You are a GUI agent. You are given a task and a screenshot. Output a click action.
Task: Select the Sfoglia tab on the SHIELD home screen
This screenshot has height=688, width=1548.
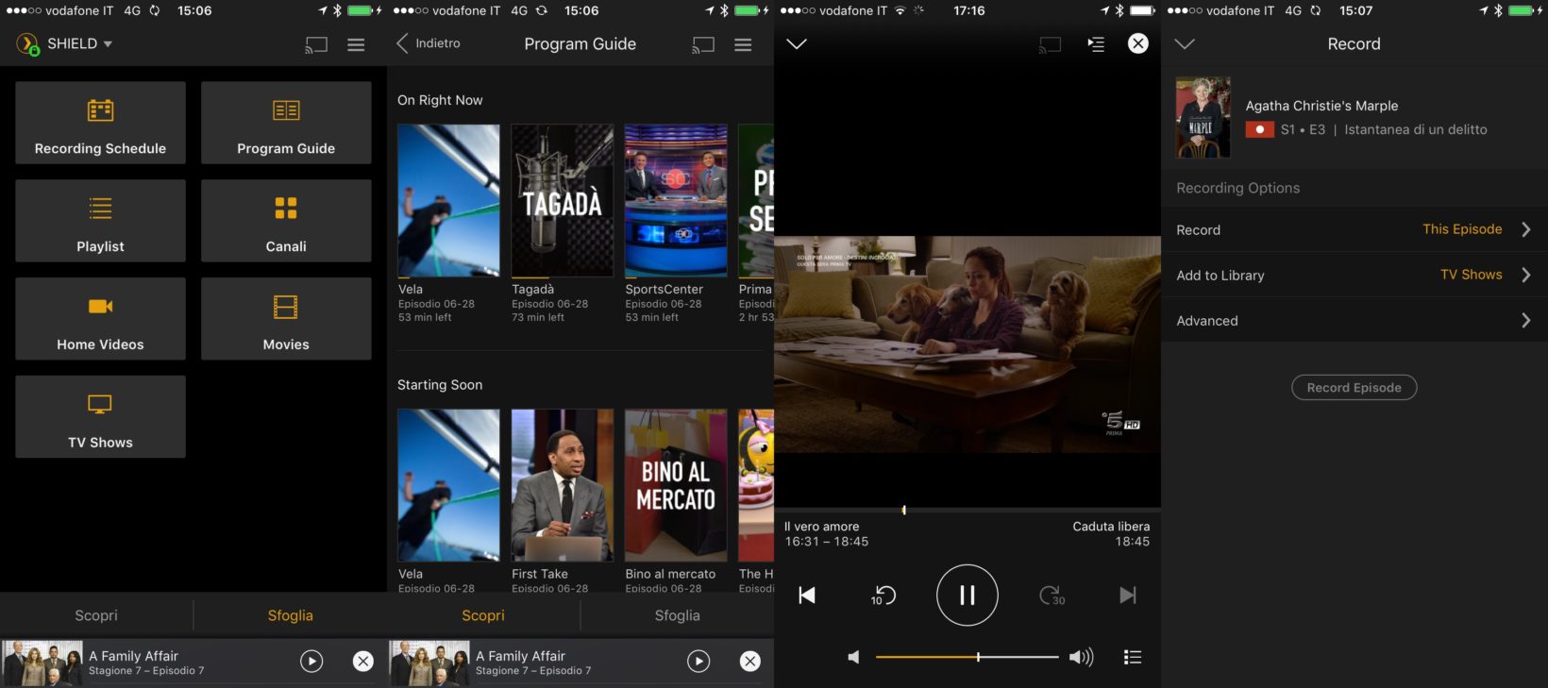[x=290, y=615]
